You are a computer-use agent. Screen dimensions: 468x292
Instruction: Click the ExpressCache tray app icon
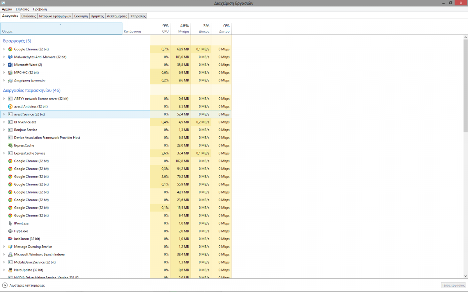click(x=10, y=145)
